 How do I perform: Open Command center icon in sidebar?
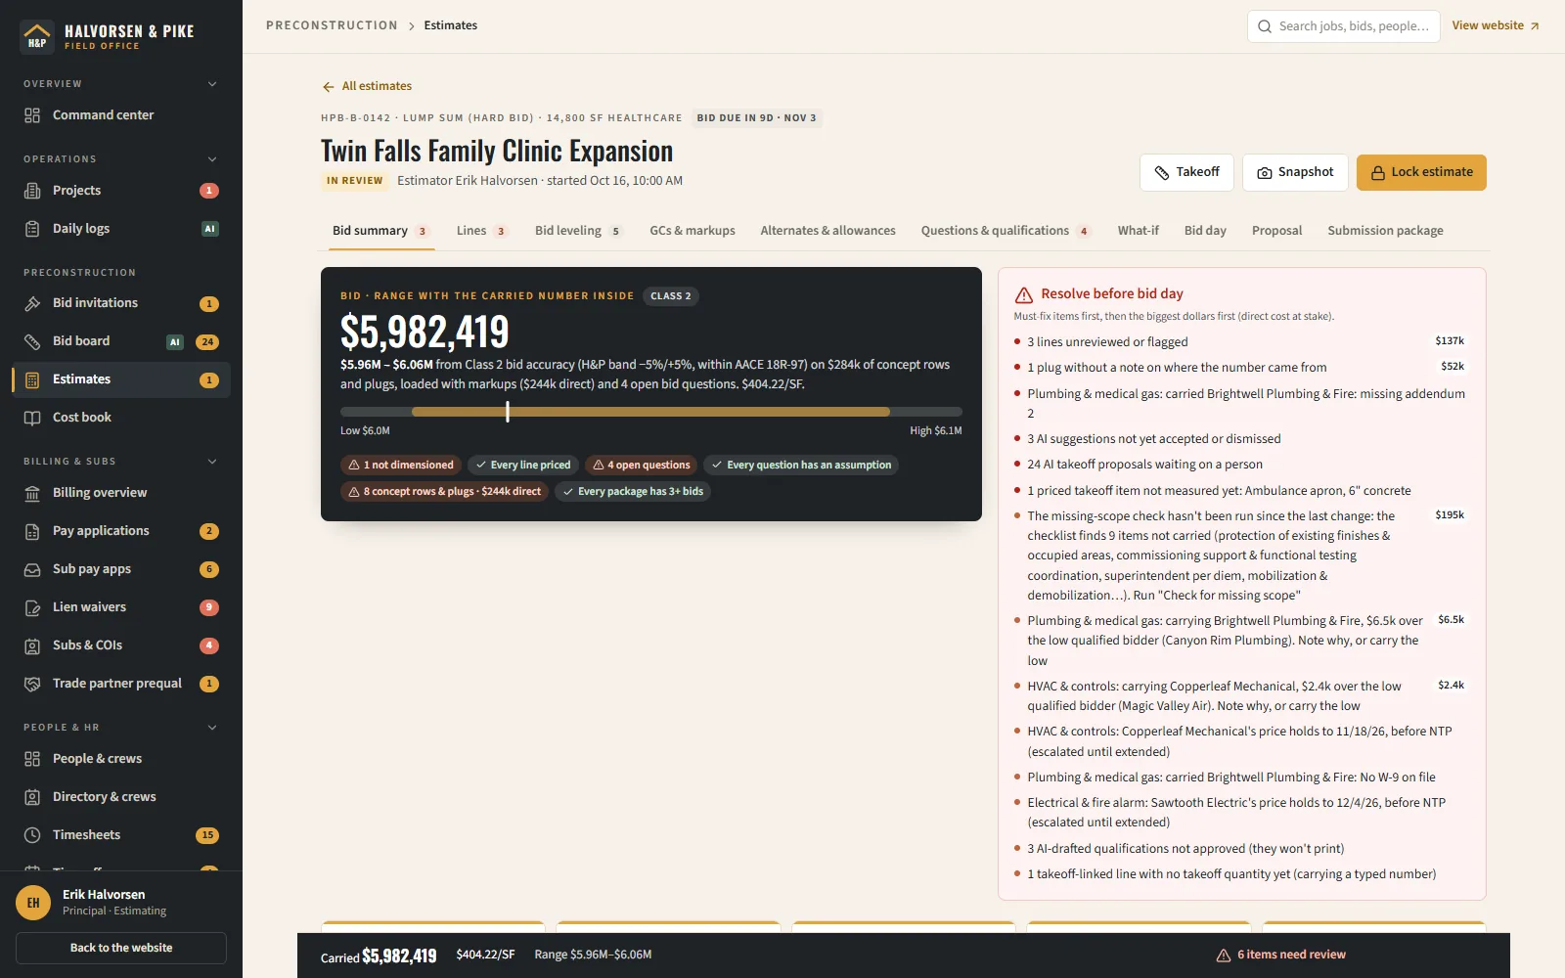coord(32,115)
